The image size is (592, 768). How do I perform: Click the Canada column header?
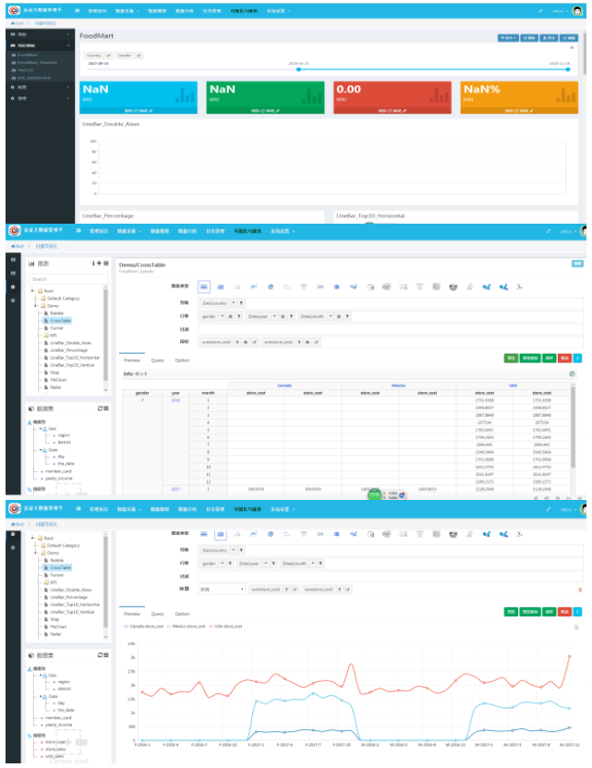pyautogui.click(x=284, y=385)
